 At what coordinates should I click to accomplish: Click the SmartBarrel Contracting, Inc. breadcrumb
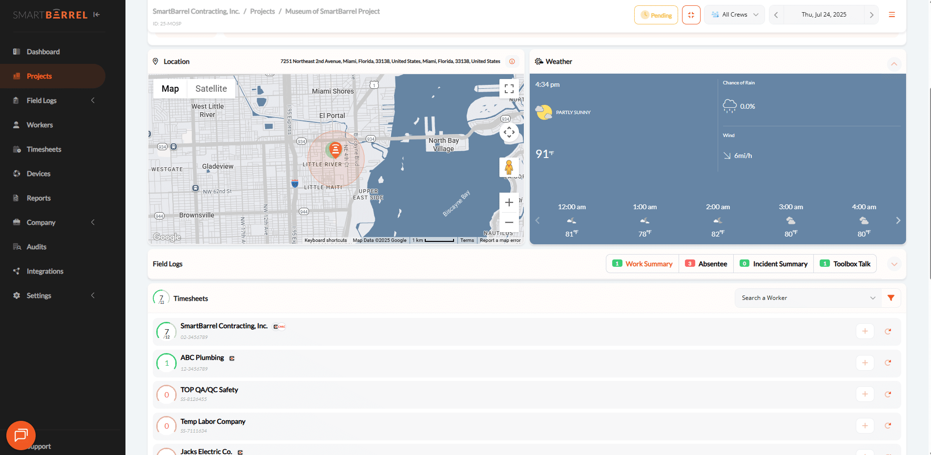click(x=196, y=11)
